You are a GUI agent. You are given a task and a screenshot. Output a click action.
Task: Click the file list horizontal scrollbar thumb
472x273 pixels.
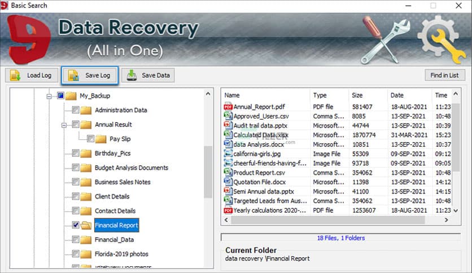pos(328,220)
